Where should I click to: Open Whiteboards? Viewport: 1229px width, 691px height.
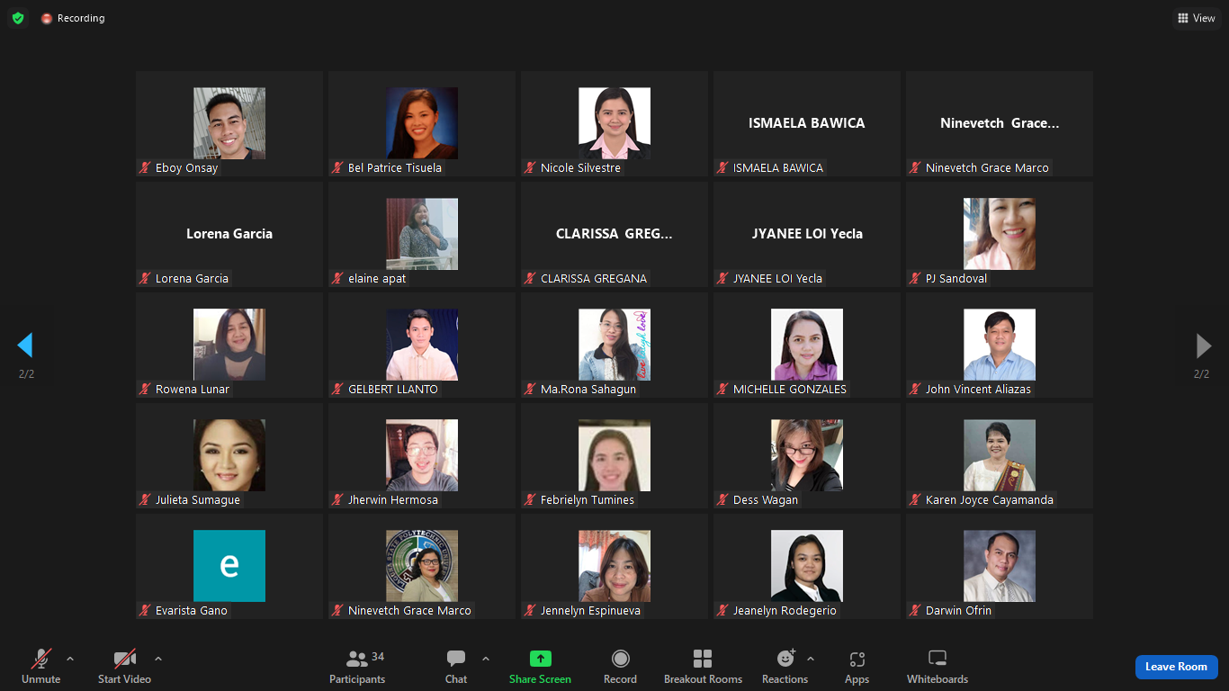[x=937, y=667]
